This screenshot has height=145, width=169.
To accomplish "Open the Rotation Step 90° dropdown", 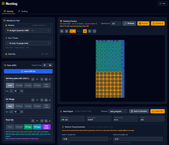I will pos(47,65).
